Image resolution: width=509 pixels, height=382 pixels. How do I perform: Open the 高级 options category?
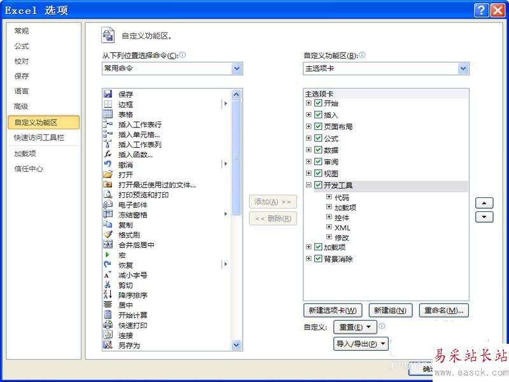tap(22, 106)
